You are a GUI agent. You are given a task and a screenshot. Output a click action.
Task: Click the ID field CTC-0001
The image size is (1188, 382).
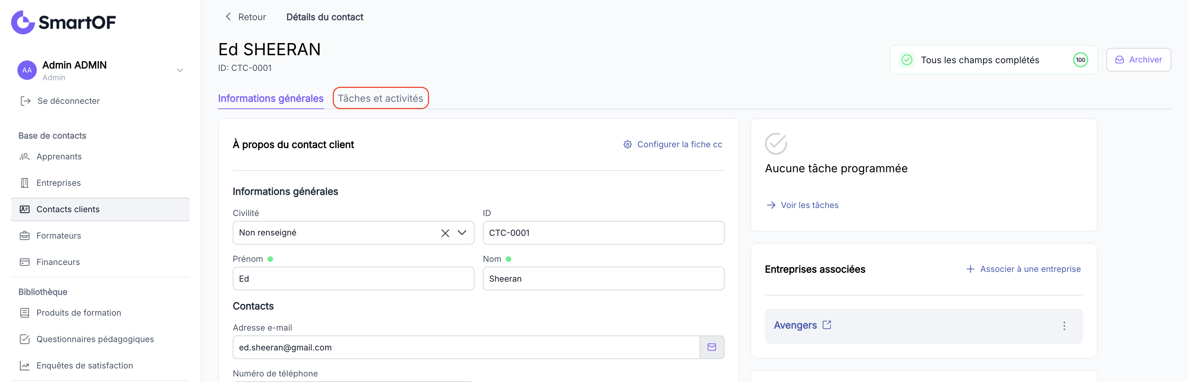click(603, 233)
